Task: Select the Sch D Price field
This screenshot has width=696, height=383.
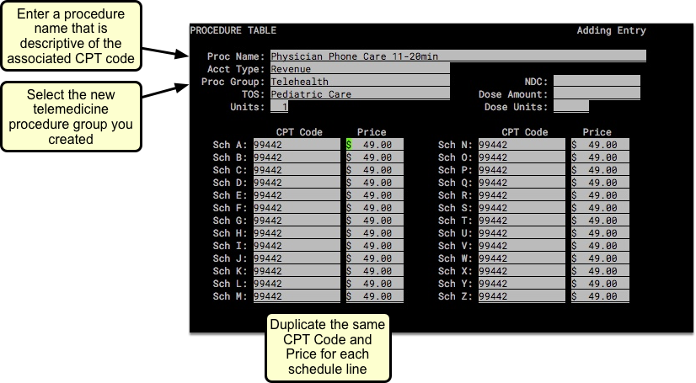Action: [x=375, y=182]
